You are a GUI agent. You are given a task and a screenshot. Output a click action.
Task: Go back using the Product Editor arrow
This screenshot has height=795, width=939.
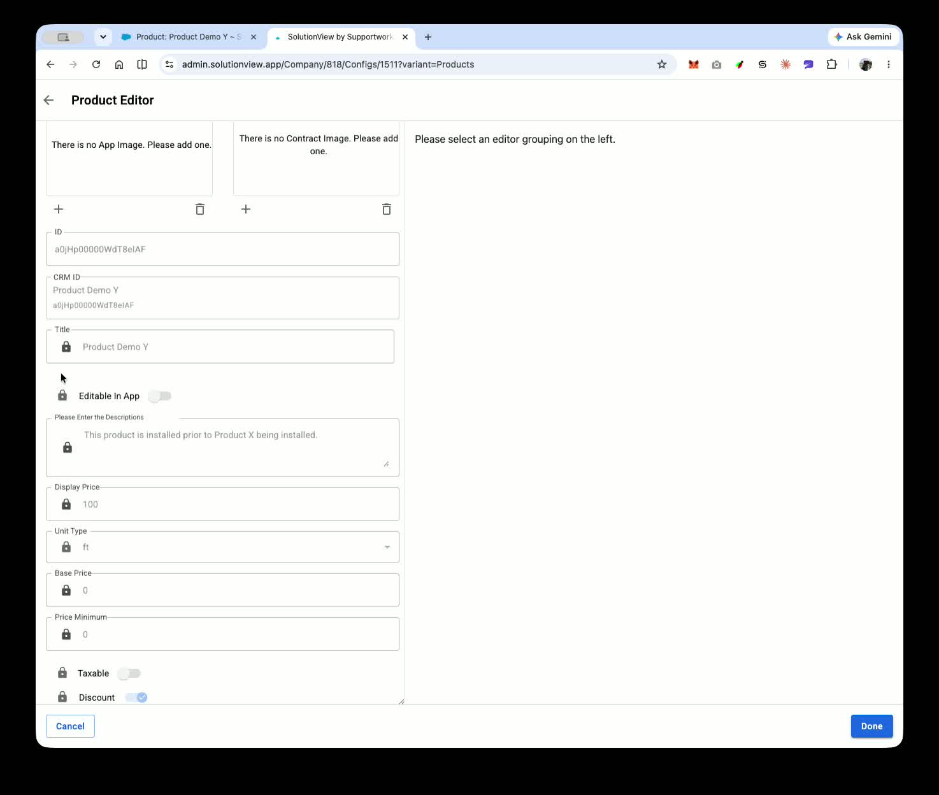pyautogui.click(x=48, y=100)
